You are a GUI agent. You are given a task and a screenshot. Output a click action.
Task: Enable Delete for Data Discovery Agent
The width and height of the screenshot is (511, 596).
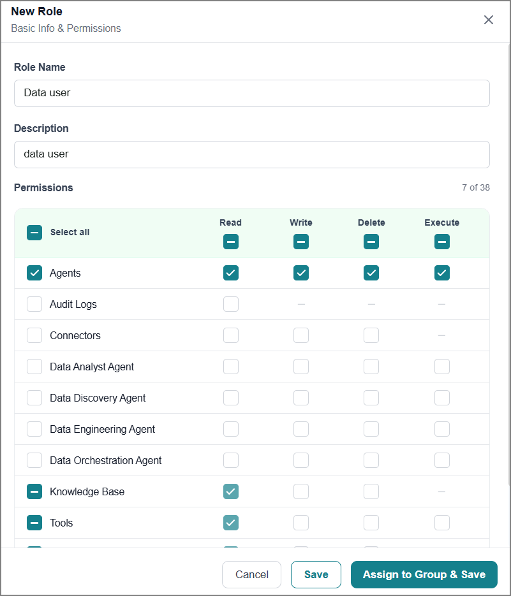[371, 398]
